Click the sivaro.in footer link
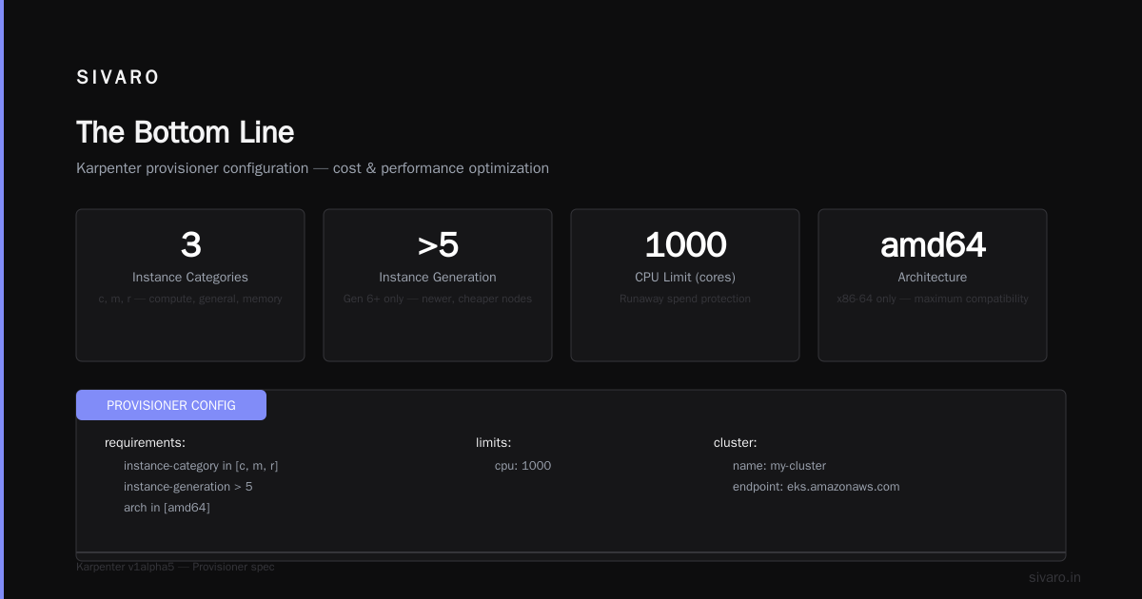The image size is (1142, 599). (x=1054, y=577)
